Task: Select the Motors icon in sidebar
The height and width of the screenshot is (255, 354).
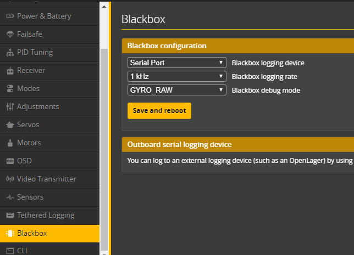Action: coord(10,143)
